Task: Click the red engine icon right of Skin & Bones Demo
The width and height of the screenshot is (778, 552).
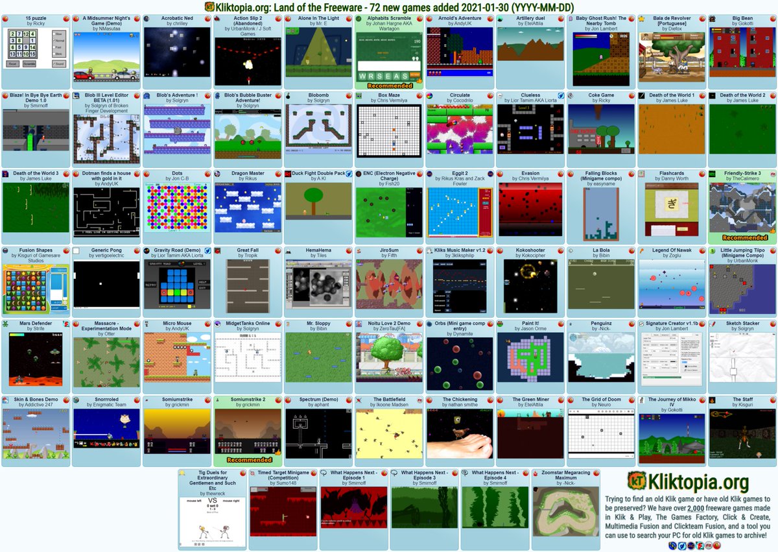Action: 66,400
